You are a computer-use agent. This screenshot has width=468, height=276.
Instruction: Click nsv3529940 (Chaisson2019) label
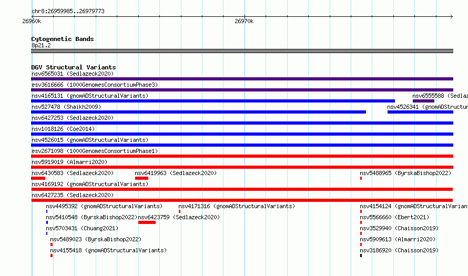(x=399, y=228)
